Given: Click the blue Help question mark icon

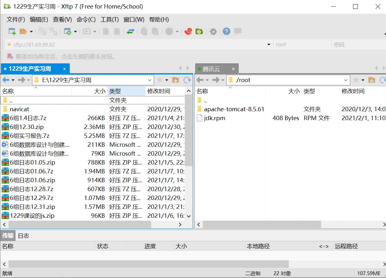Looking at the screenshot, I should pyautogui.click(x=226, y=31).
